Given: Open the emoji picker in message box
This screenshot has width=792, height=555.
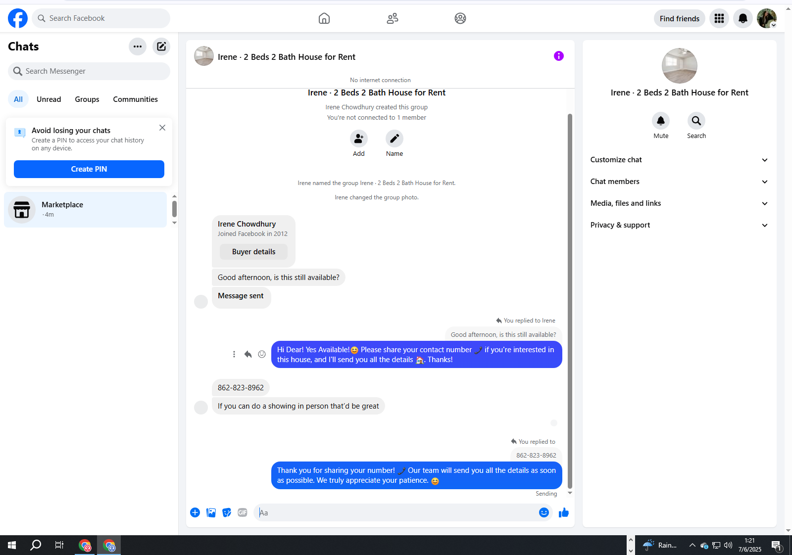Looking at the screenshot, I should 544,512.
